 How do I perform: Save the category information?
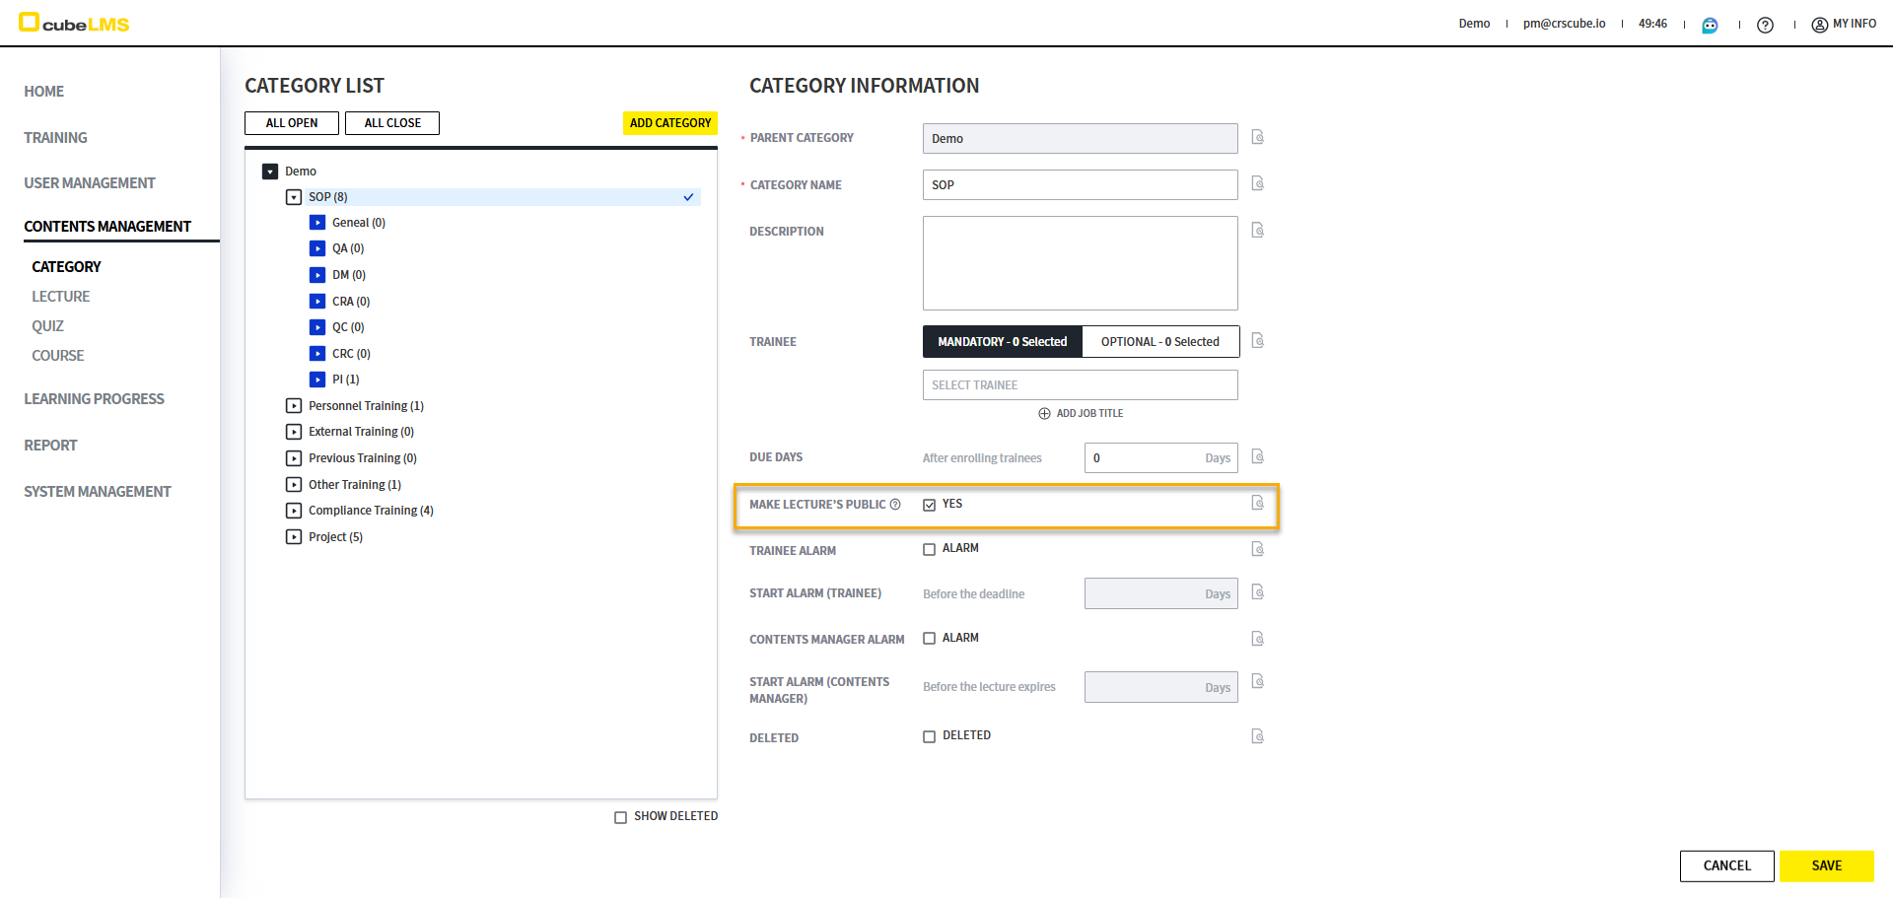(x=1826, y=865)
